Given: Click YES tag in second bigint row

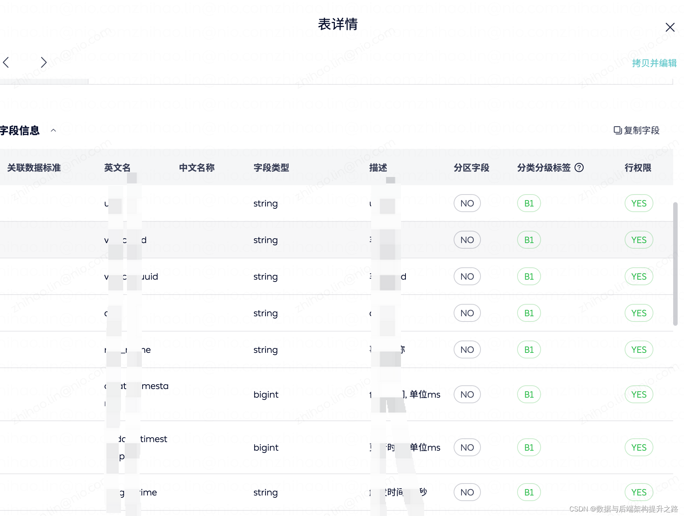Looking at the screenshot, I should (x=639, y=448).
